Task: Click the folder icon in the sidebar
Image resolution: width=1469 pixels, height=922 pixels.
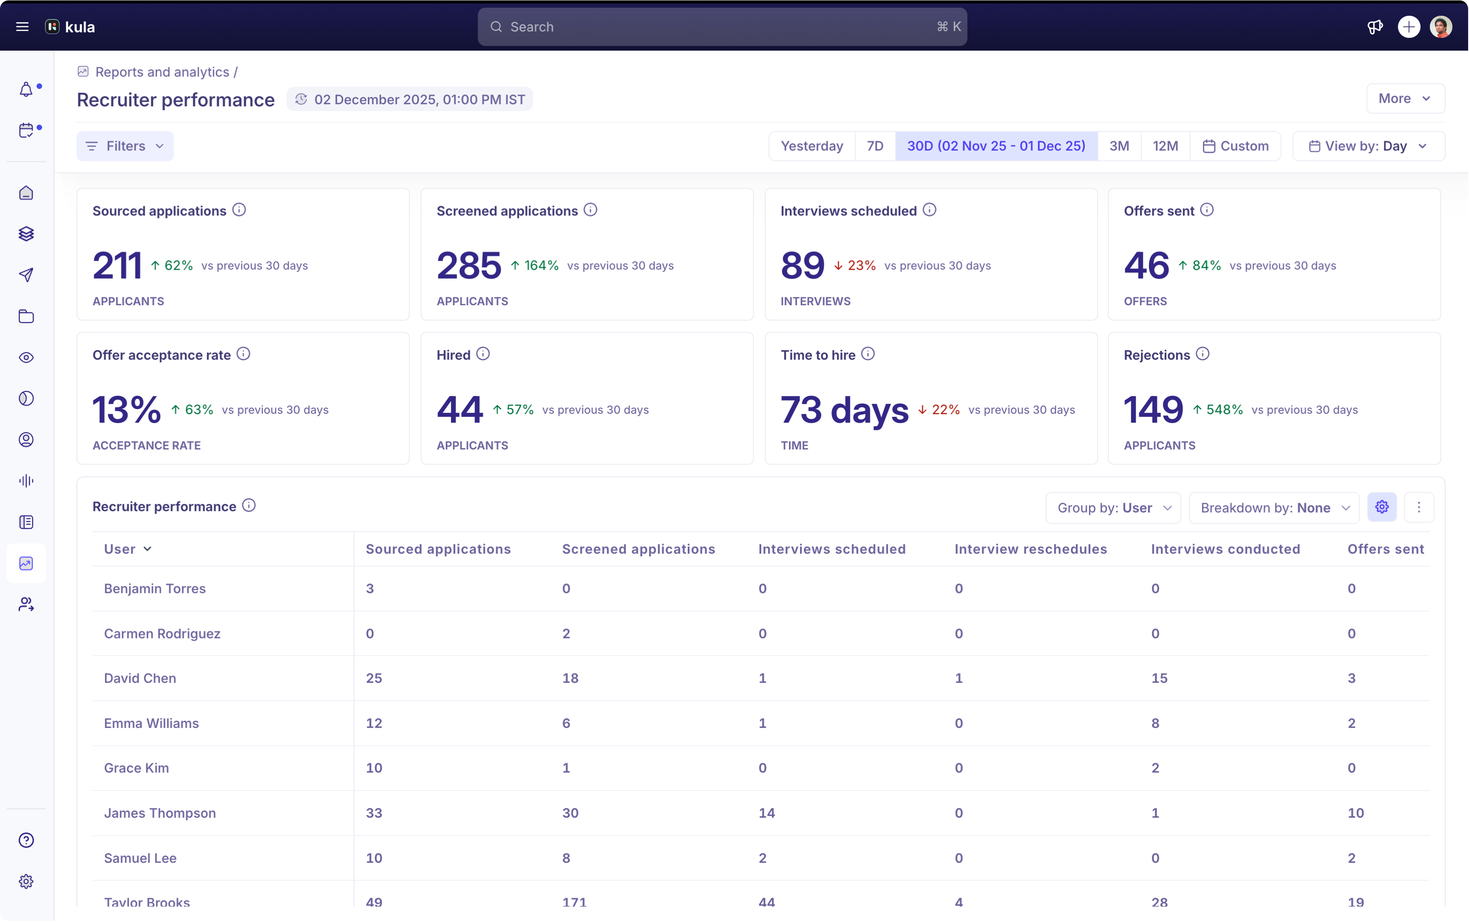Action: [x=26, y=316]
